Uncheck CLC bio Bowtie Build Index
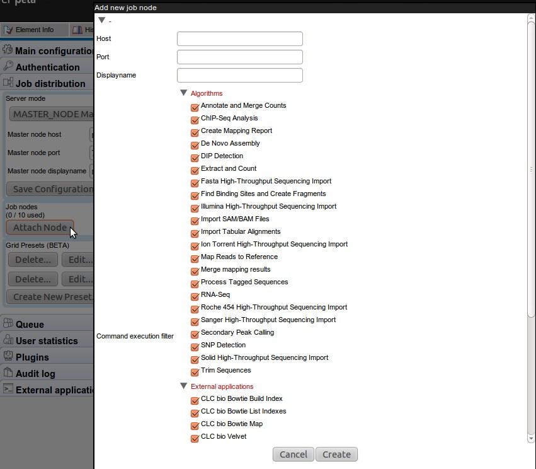Image resolution: width=536 pixels, height=469 pixels. click(195, 401)
